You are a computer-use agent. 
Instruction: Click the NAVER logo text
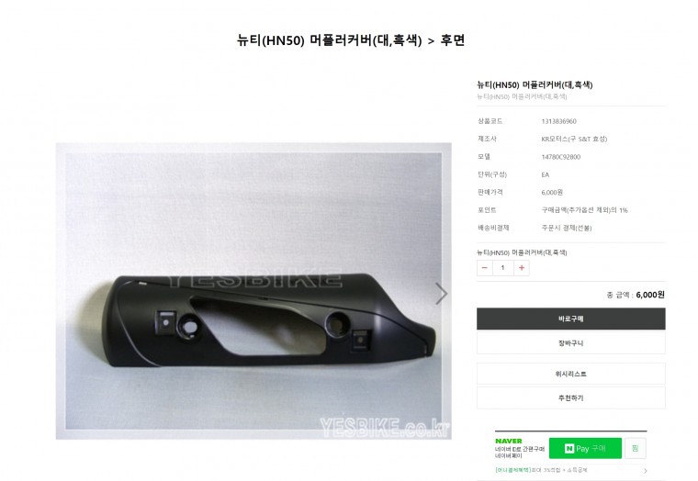tap(509, 441)
